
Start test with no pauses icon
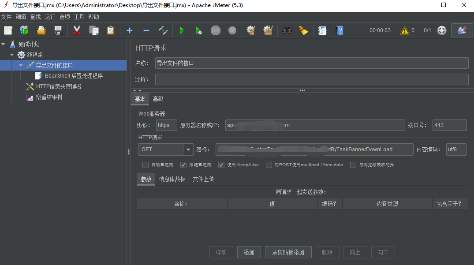tap(198, 30)
